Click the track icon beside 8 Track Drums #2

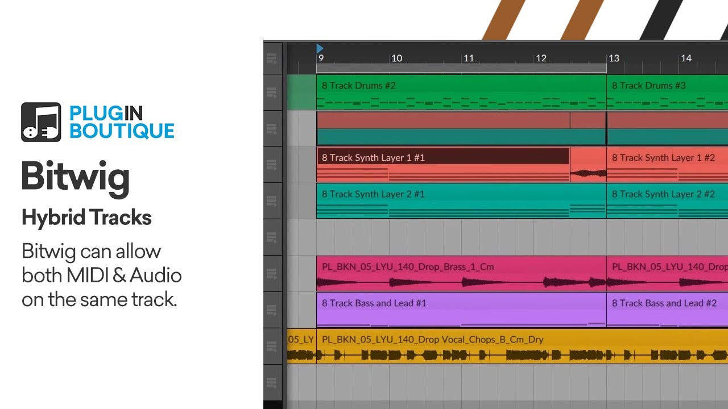click(x=271, y=92)
